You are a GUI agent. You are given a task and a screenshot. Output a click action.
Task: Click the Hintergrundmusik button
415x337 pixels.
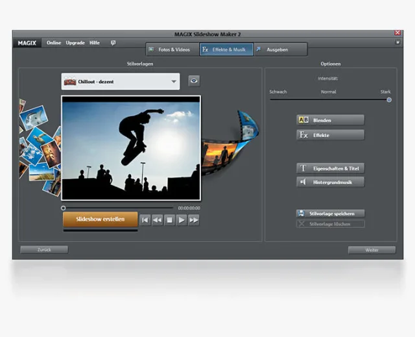click(330, 182)
